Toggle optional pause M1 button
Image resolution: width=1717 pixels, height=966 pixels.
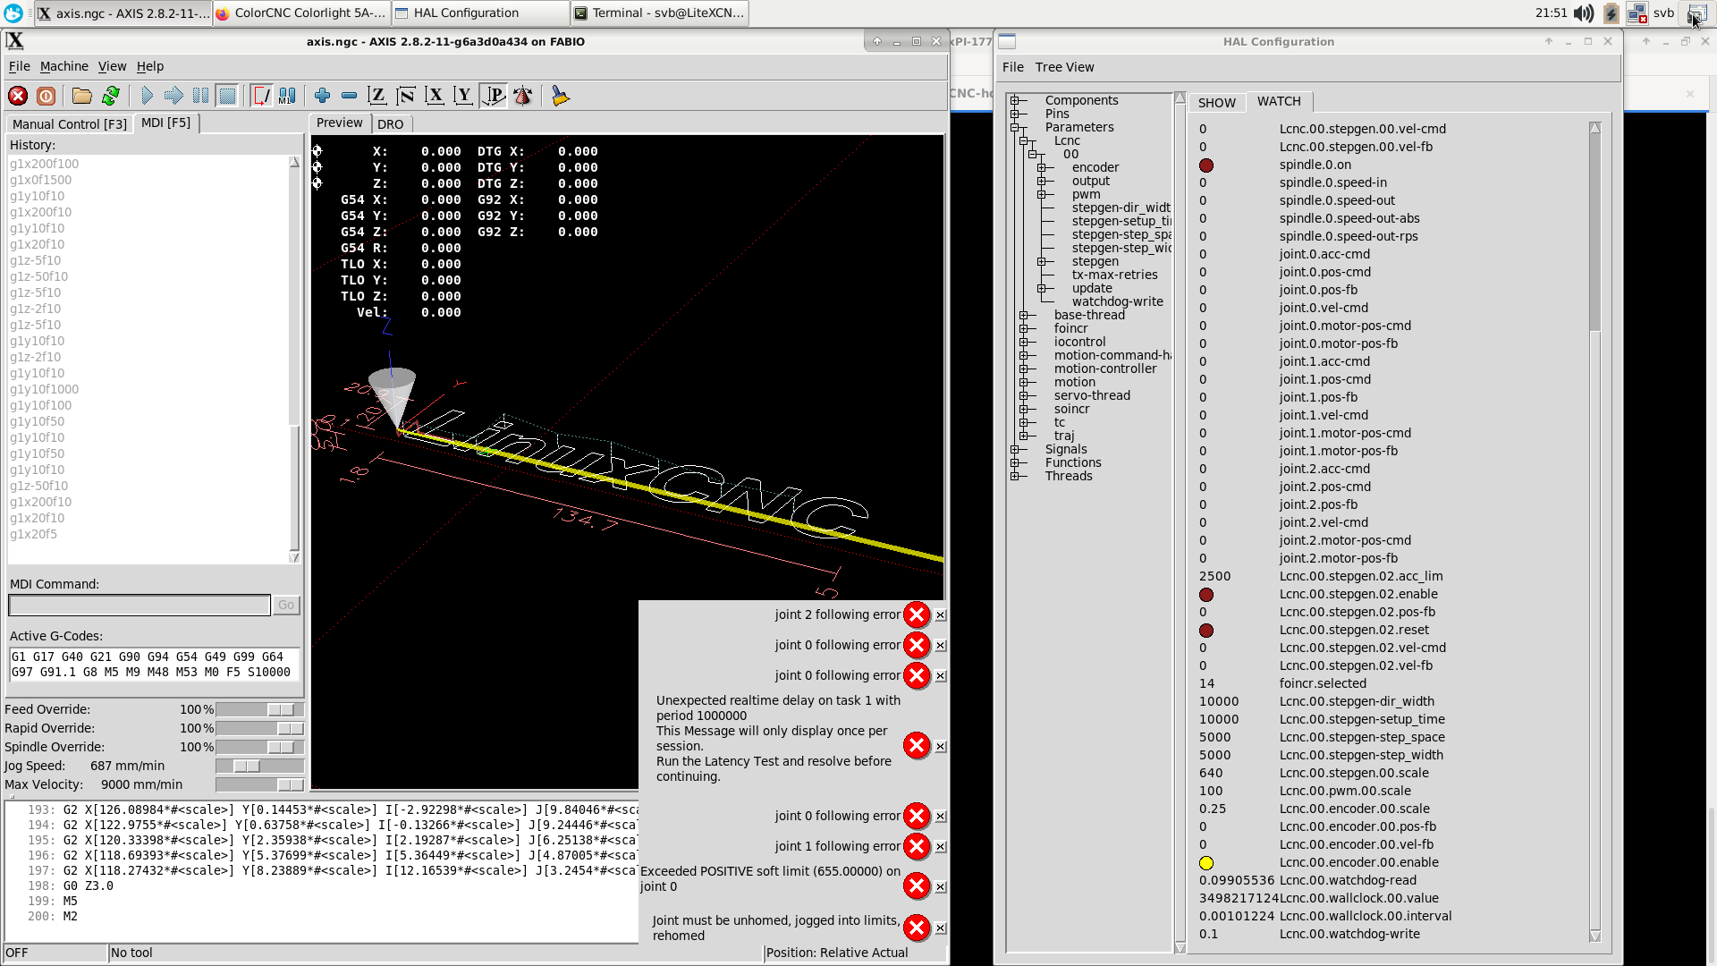point(288,96)
